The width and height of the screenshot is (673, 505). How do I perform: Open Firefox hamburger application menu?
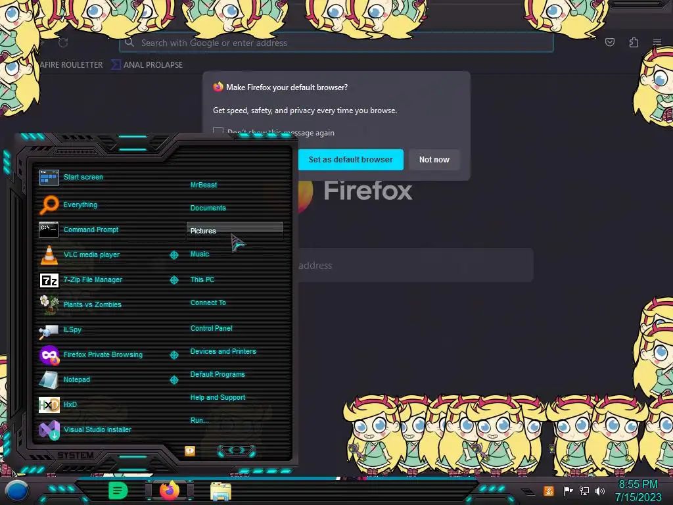(657, 42)
